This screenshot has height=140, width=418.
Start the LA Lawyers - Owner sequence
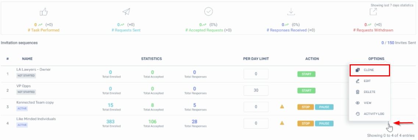coord(306,74)
